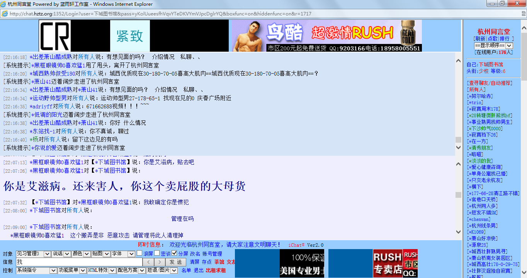Open the 颜色 color picker dropdown
The width and height of the screenshot is (527, 278).
(x=81, y=254)
